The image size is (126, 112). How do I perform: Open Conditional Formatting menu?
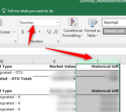click(x=73, y=28)
